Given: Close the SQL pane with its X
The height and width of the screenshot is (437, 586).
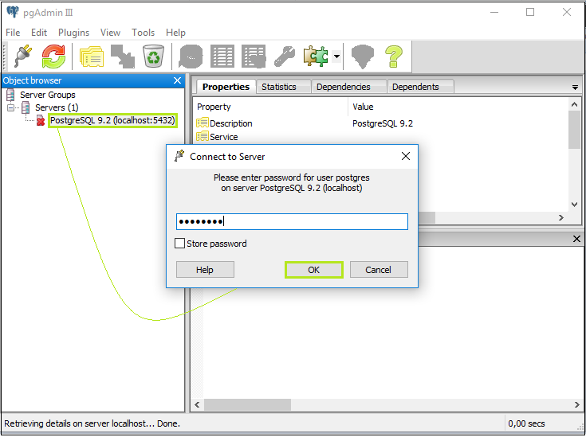Looking at the screenshot, I should point(576,239).
